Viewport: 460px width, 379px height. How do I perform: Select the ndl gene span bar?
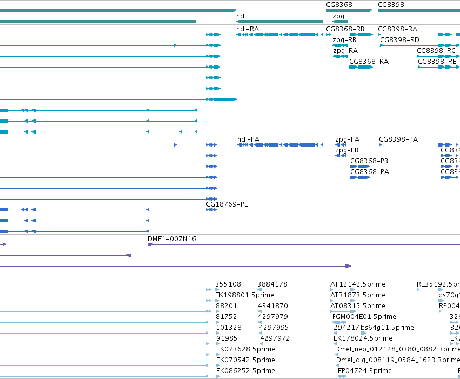pyautogui.click(x=279, y=22)
